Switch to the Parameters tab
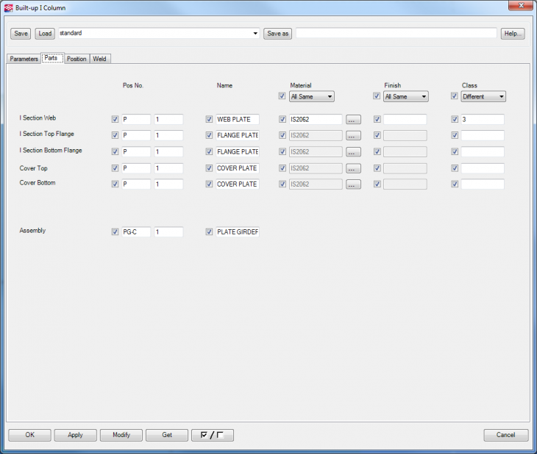 24,59
